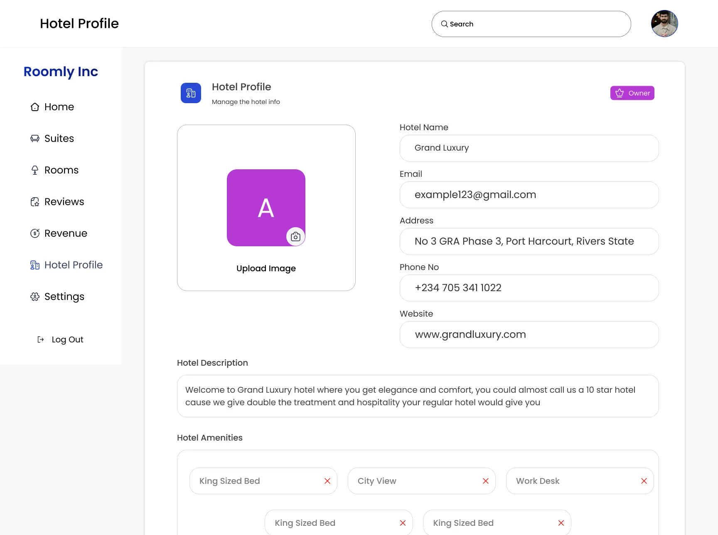This screenshot has width=718, height=535.
Task: Click the Work Desk amenity chip
Action: tap(580, 481)
